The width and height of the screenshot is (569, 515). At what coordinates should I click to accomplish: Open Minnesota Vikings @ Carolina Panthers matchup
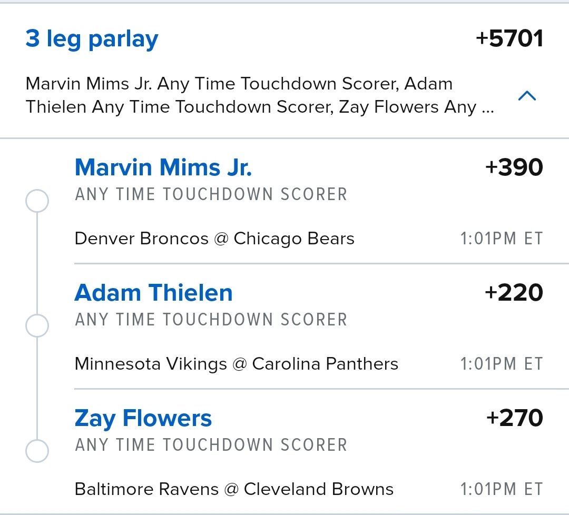click(x=236, y=364)
